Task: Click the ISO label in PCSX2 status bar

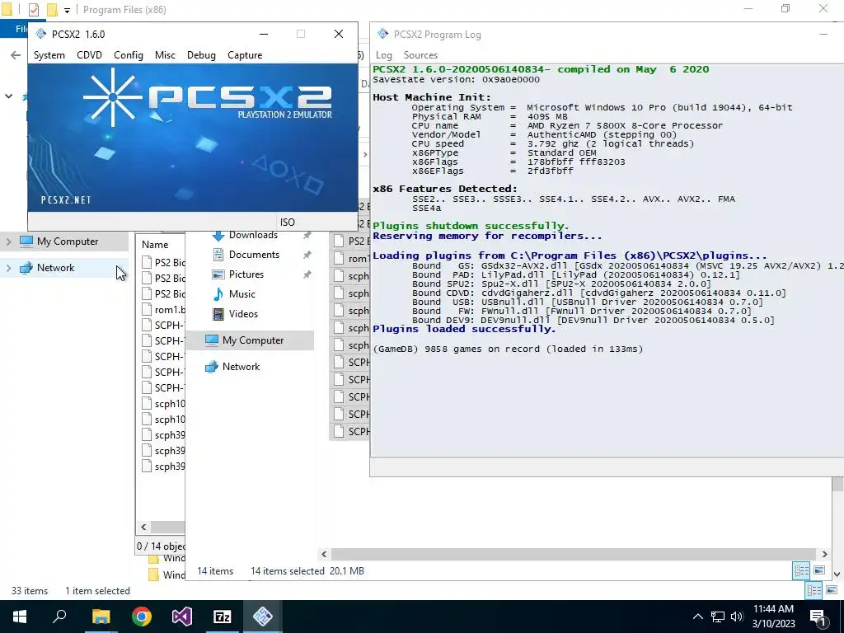Action: tap(288, 223)
